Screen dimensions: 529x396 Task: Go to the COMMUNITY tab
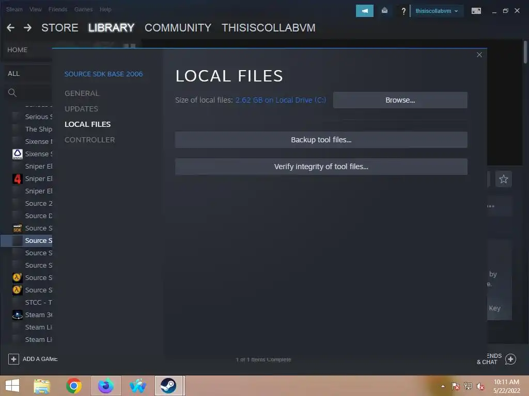tap(178, 28)
